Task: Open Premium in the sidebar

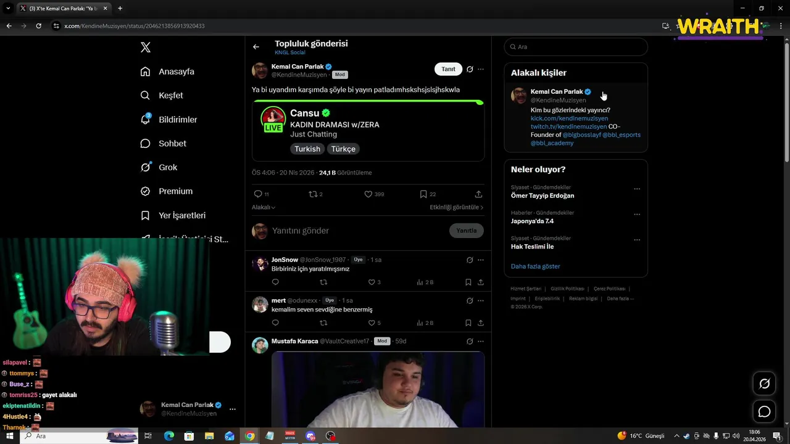Action: [167, 191]
